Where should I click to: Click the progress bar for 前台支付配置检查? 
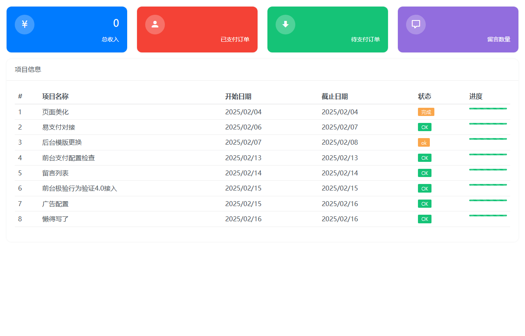(488, 154)
